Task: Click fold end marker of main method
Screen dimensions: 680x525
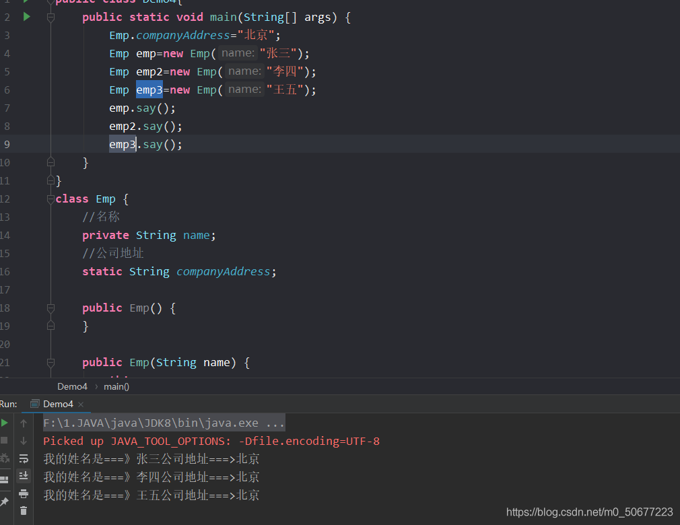Action: (50, 162)
